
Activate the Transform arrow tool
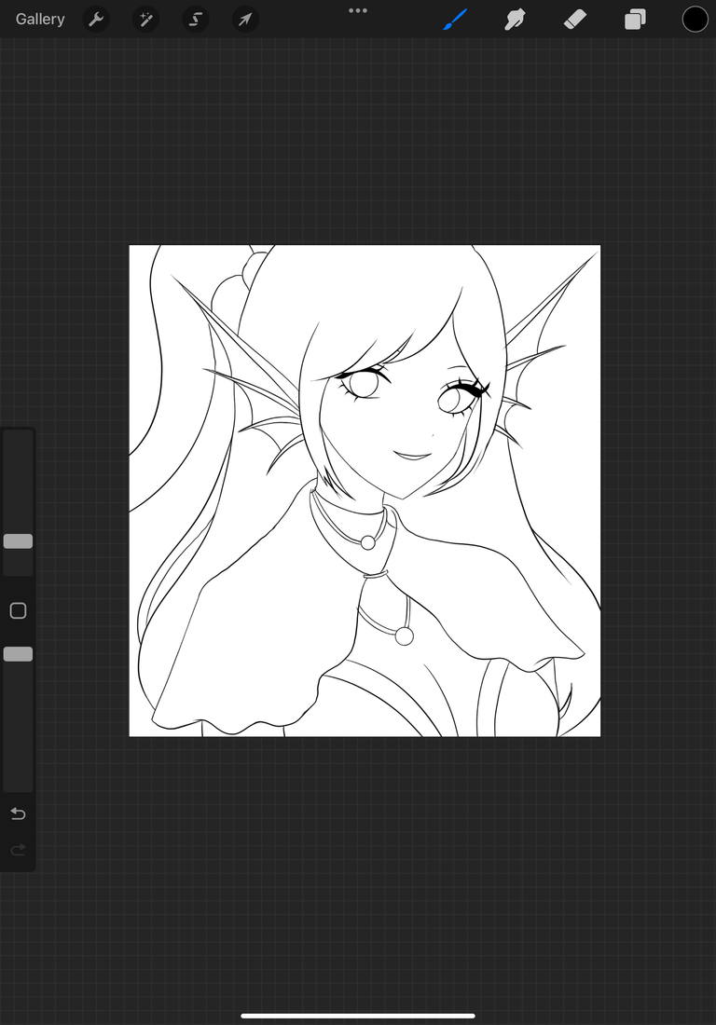245,20
